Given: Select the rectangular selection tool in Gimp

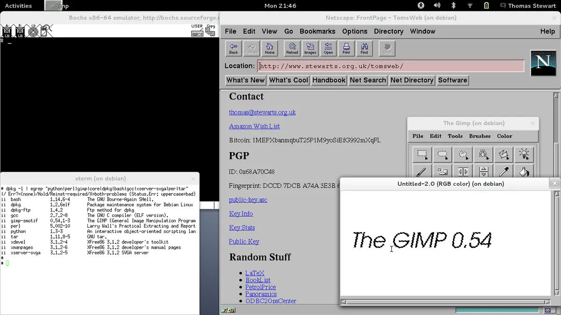Looking at the screenshot, I should 422,154.
